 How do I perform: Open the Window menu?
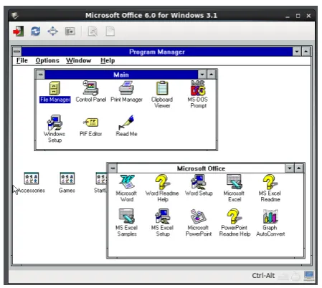pos(79,61)
